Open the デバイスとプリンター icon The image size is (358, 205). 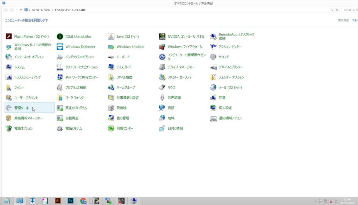click(213, 67)
